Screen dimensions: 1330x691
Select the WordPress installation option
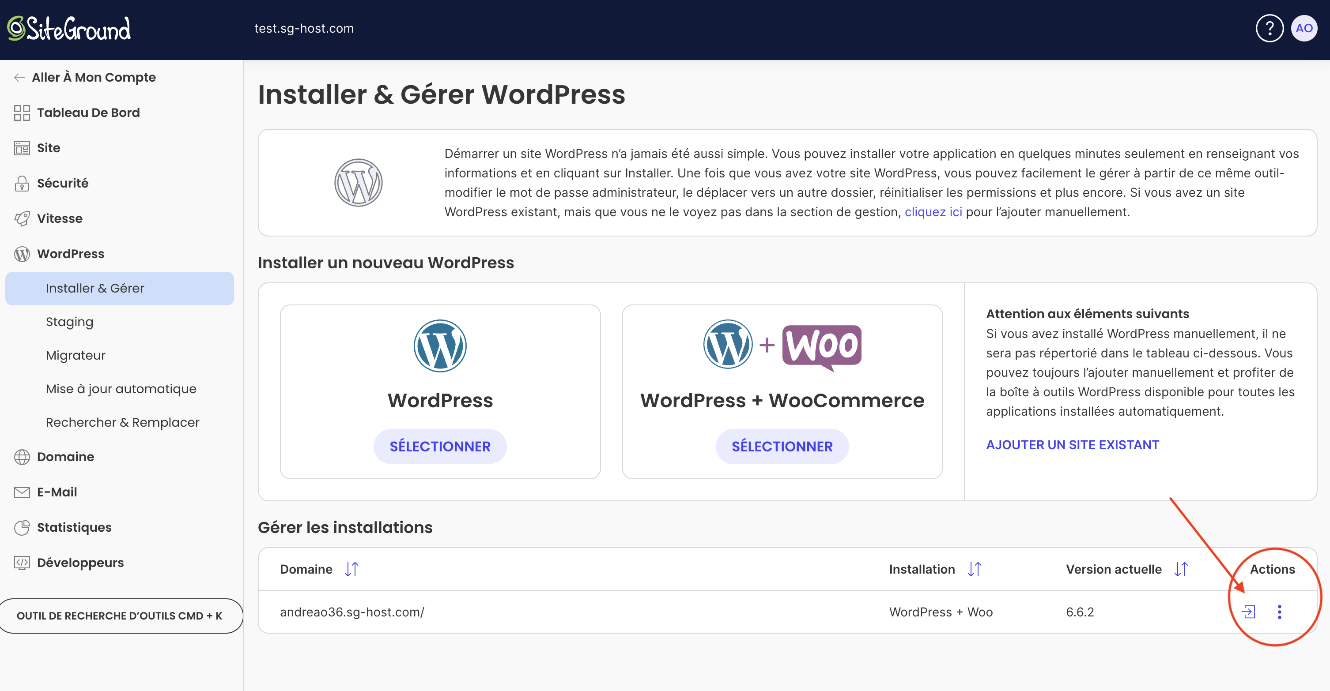[439, 446]
